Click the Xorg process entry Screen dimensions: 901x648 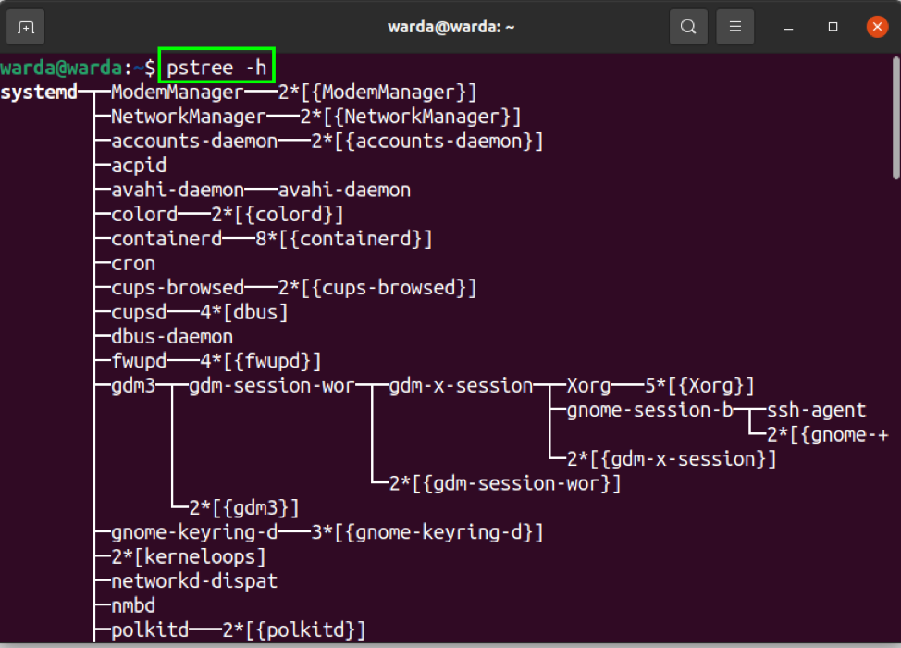(x=588, y=385)
